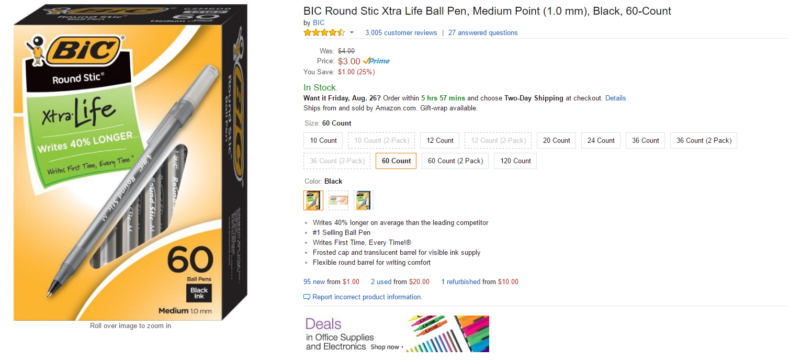Click the star rating icons

(324, 32)
